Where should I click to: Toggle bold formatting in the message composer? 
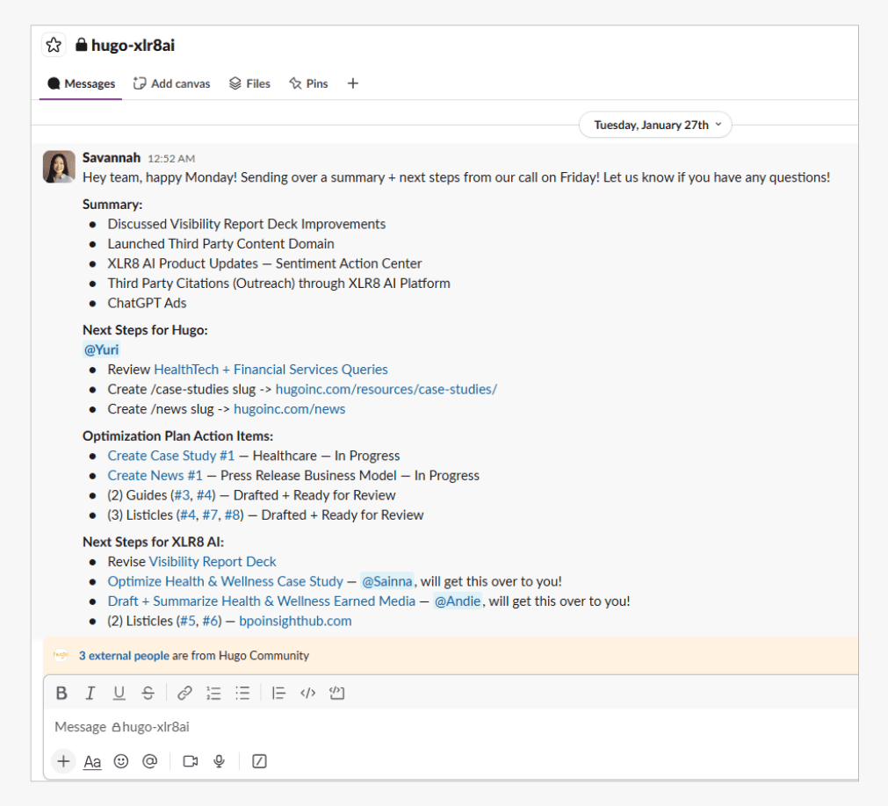[x=61, y=693]
